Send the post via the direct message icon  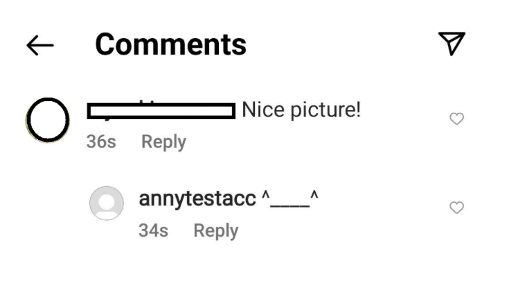(x=452, y=44)
